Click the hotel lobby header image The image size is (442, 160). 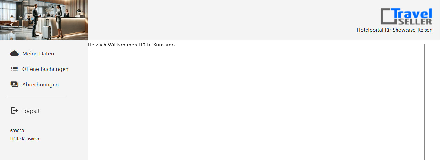44,20
